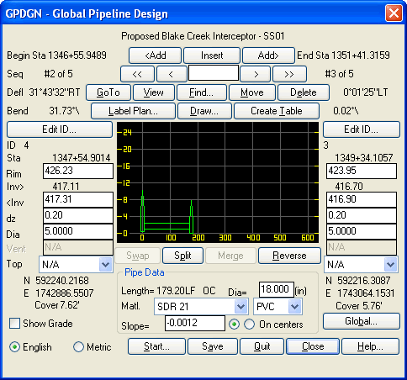Step to previous sequence with < button

coord(172,74)
